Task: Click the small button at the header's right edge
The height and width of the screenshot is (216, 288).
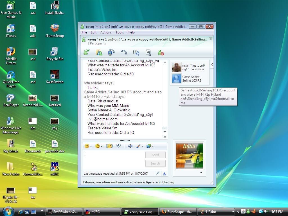Action: (210, 39)
